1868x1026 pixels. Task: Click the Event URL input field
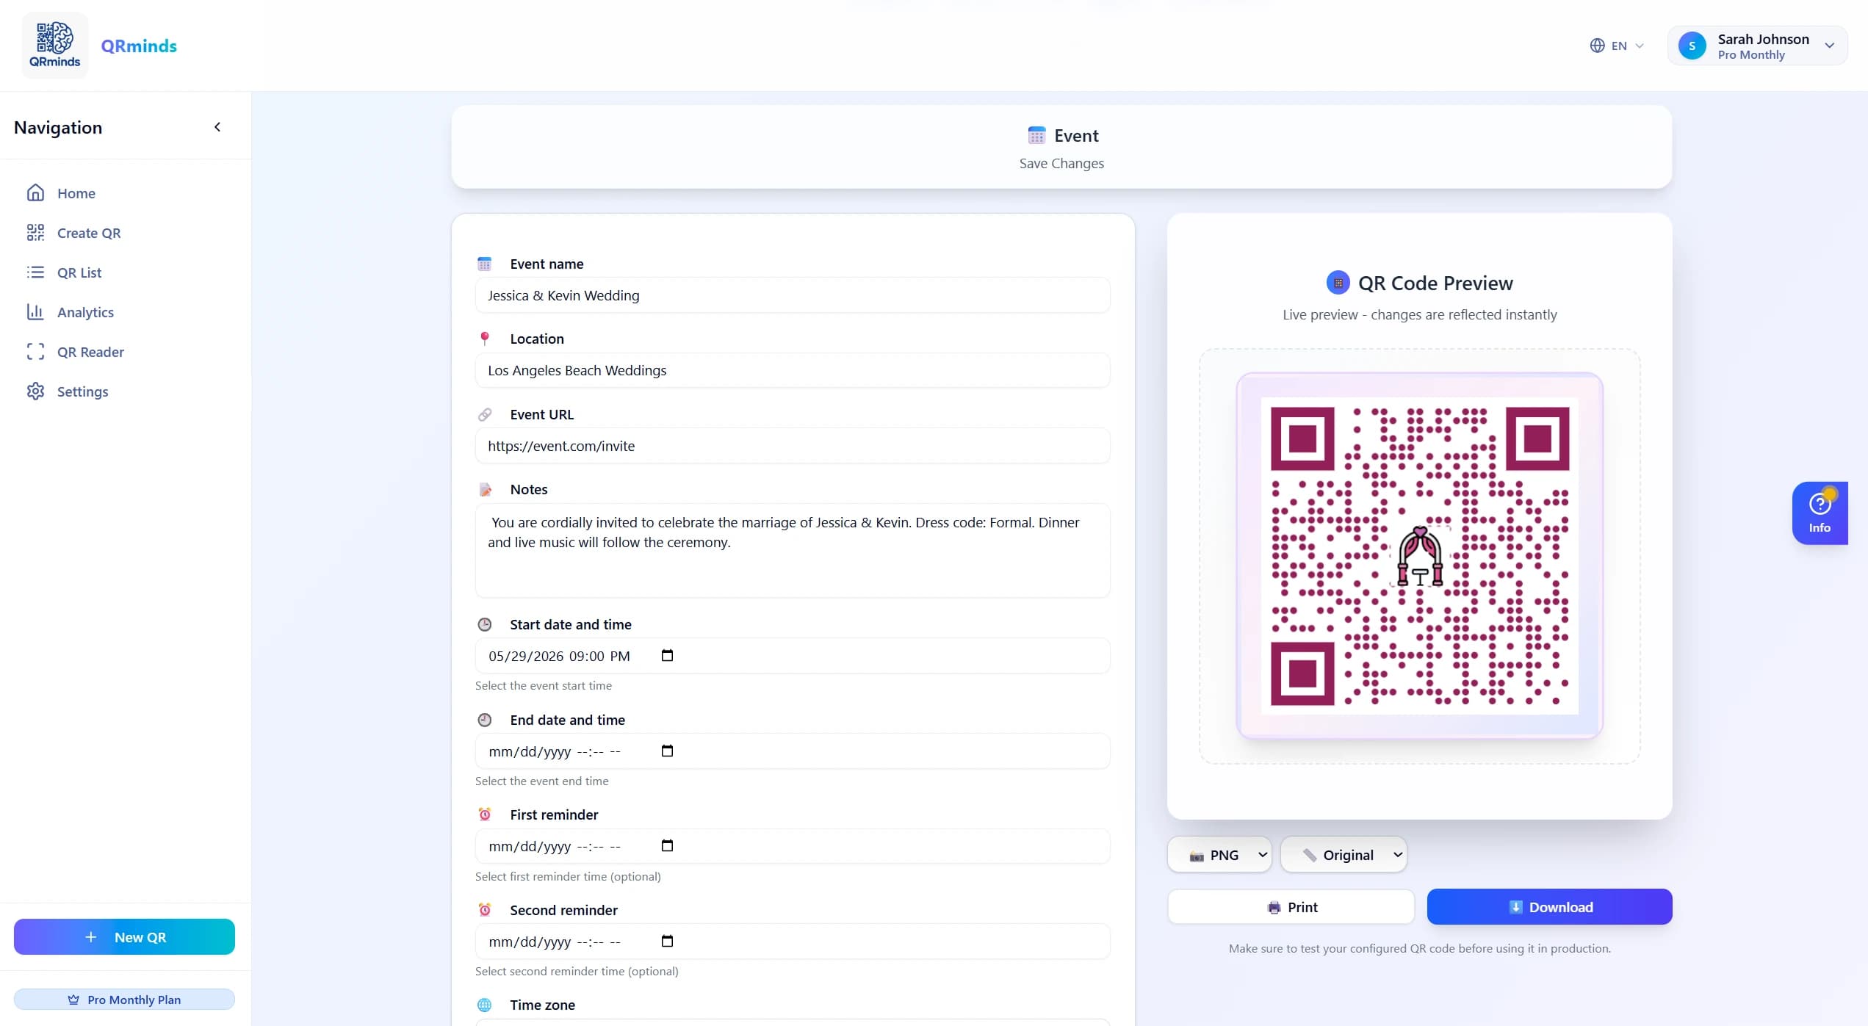[792, 445]
